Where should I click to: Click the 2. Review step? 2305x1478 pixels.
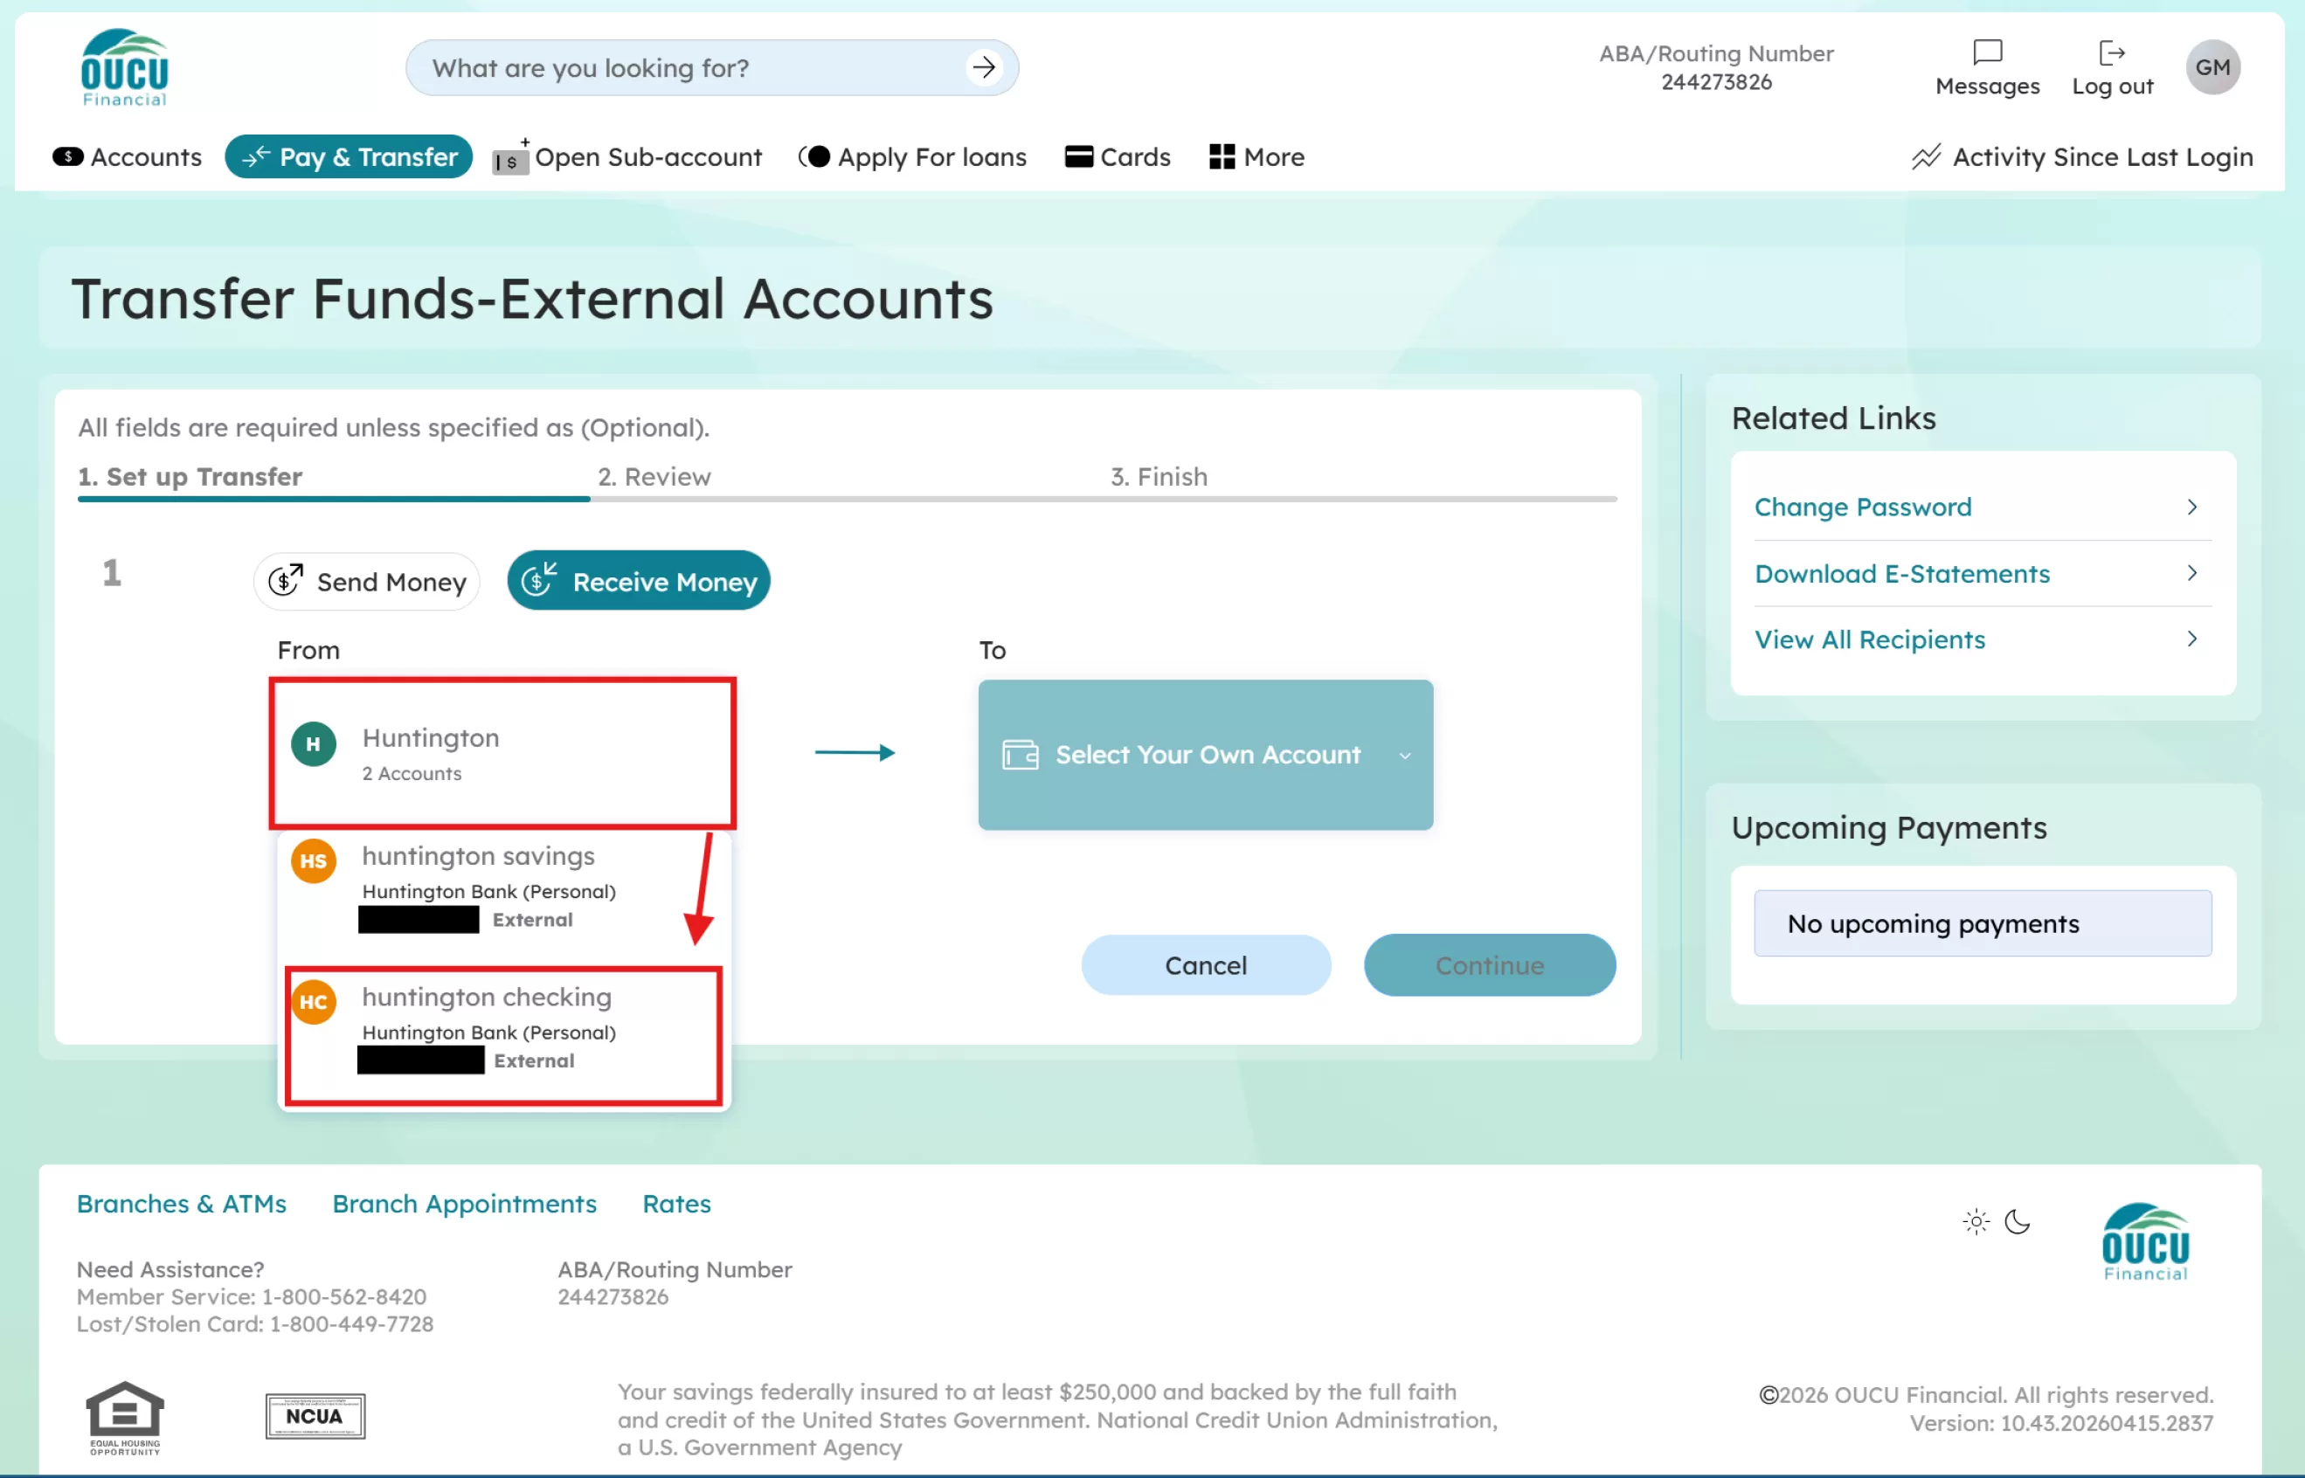tap(654, 477)
